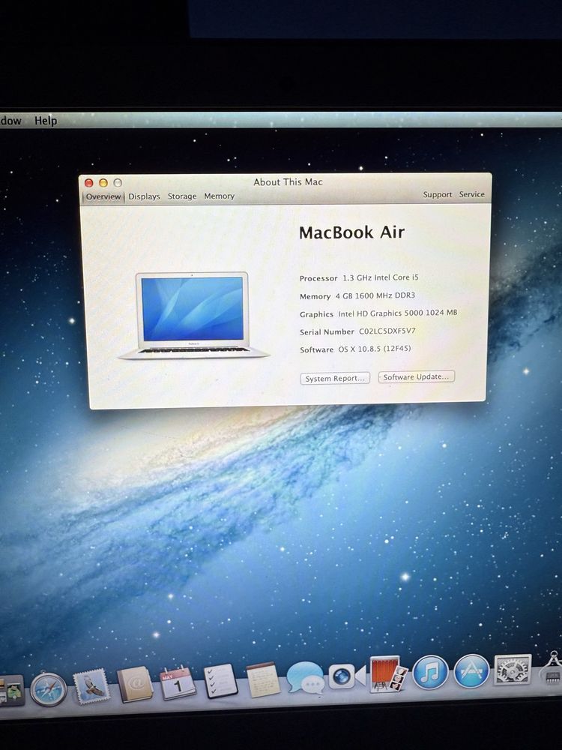Open Messages speech bubble icon
The width and height of the screenshot is (562, 750).
click(305, 677)
